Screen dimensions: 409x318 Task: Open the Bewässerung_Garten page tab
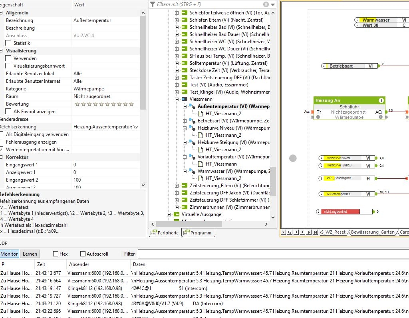point(372,232)
